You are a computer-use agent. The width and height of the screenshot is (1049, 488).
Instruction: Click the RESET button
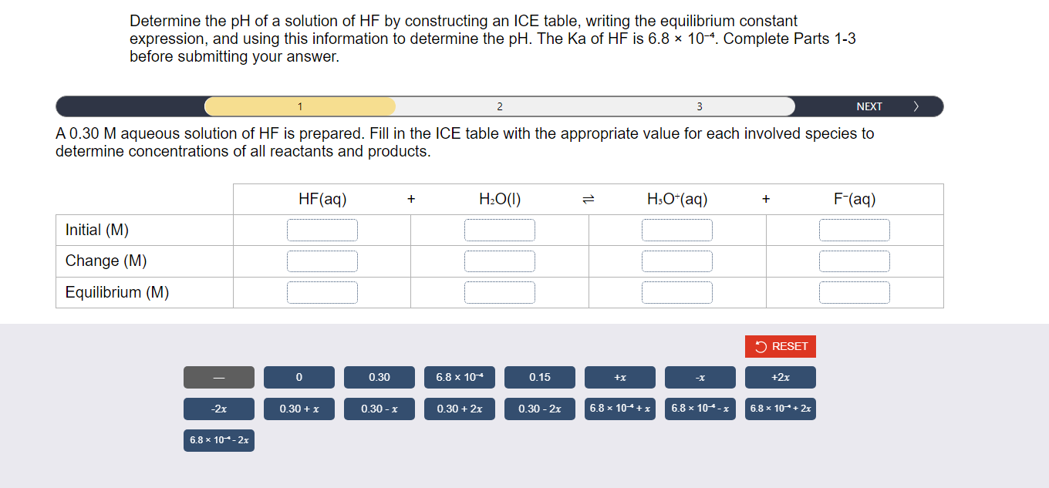(781, 346)
